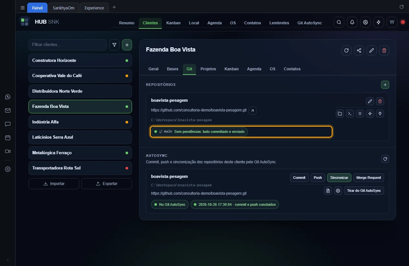
Task: Select client Indústria Alfa
Action: (x=80, y=122)
